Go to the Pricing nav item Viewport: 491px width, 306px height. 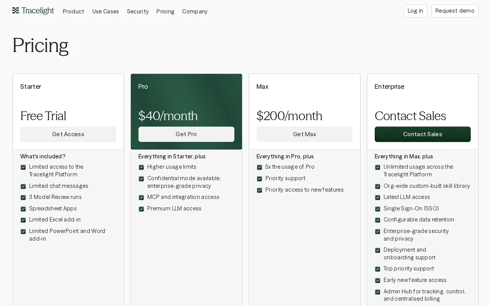(x=165, y=11)
